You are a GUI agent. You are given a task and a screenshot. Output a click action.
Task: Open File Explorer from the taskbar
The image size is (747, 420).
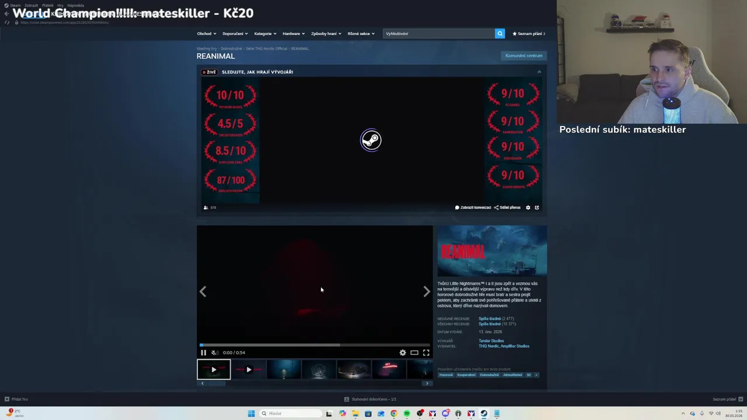(355, 414)
